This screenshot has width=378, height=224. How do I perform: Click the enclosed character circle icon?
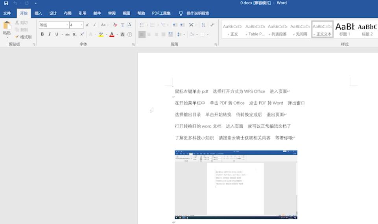(130, 35)
